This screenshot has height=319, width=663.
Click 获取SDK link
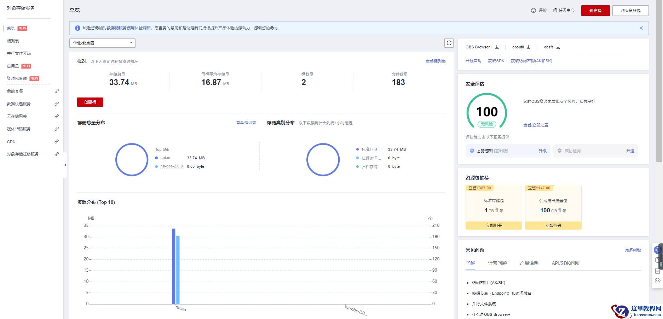coord(496,61)
